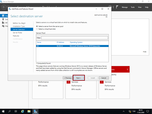Go to Installation Type step

[x=19, y=26]
